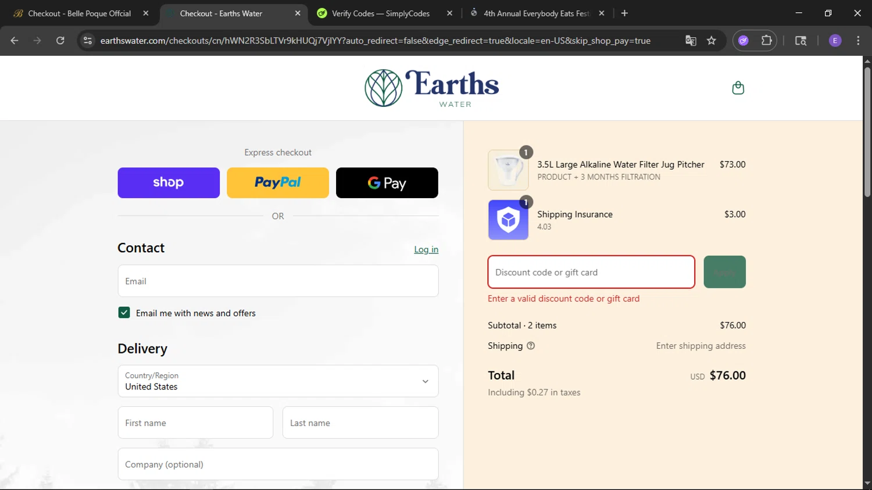Focus the Email input field
This screenshot has height=490, width=872.
coord(278,281)
